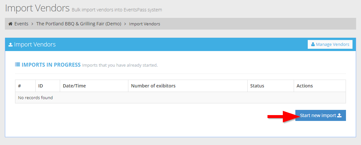Viewport: 361px width, 145px height.
Task: Open The Portland BBQ & Grilling Fair breadcrumb
Action: tap(79, 24)
